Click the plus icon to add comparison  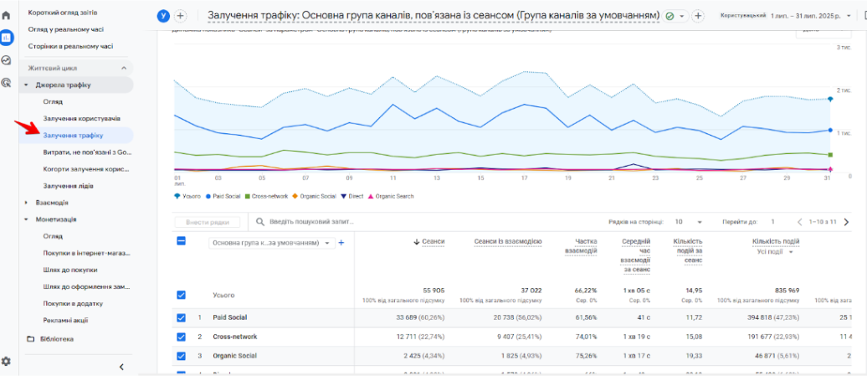[180, 16]
